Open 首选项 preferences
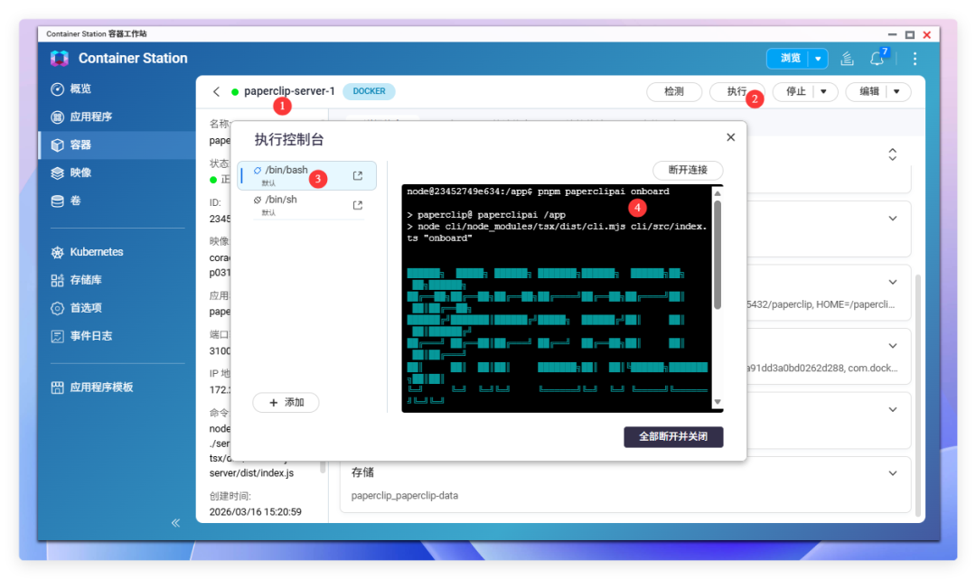The width and height of the screenshot is (976, 579). (117, 308)
